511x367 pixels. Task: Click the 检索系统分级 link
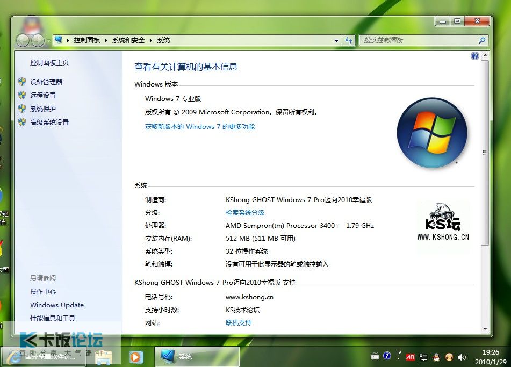click(244, 213)
